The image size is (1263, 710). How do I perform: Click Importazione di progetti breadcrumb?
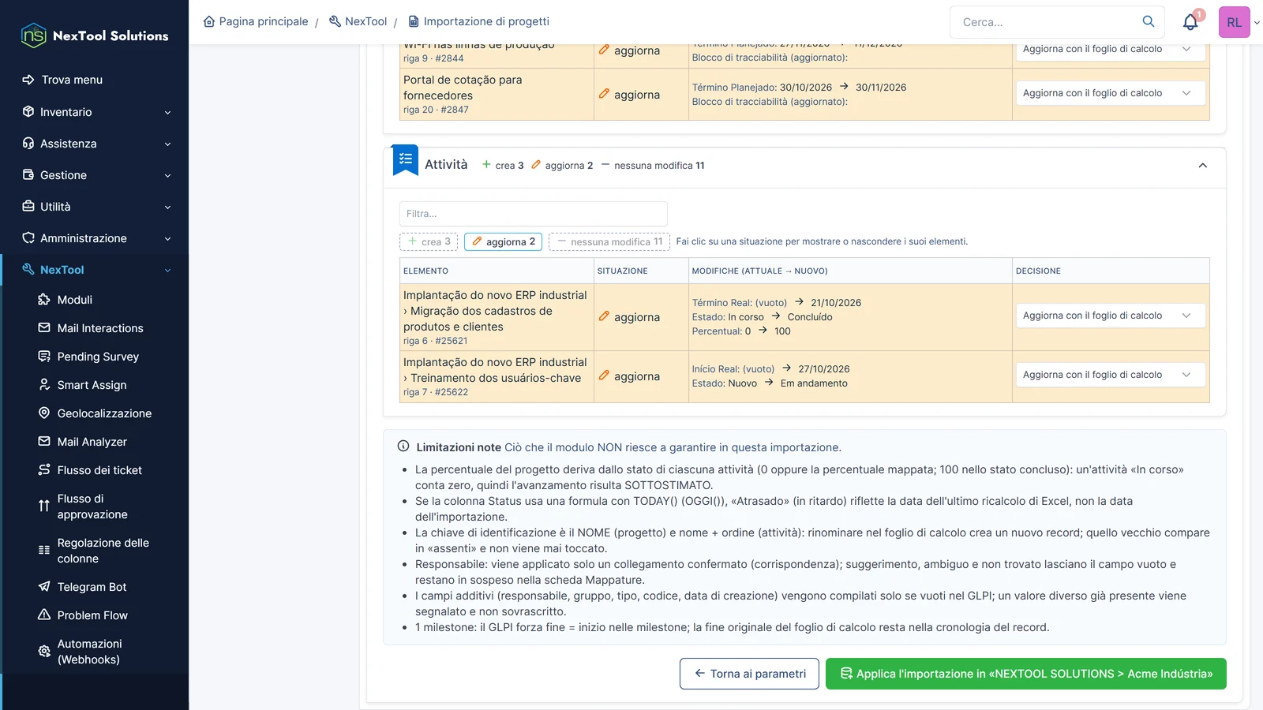[478, 21]
